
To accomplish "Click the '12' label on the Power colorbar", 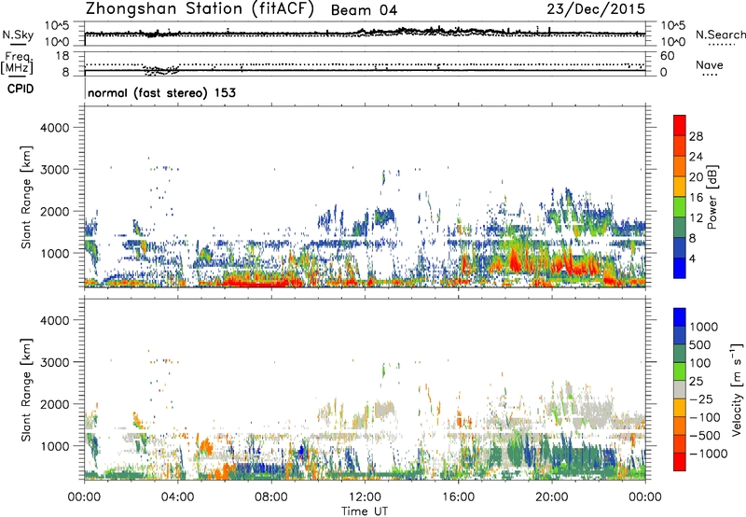I will [x=696, y=218].
